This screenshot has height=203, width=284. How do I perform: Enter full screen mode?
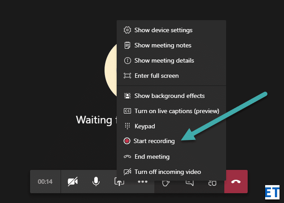(x=157, y=76)
